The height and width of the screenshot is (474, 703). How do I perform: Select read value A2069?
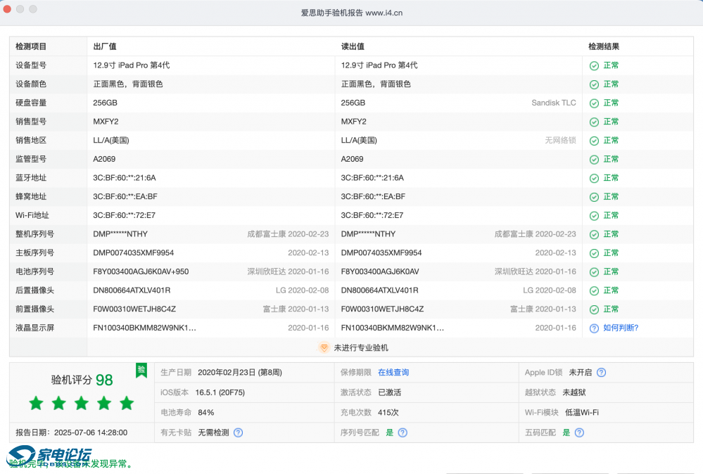352,159
